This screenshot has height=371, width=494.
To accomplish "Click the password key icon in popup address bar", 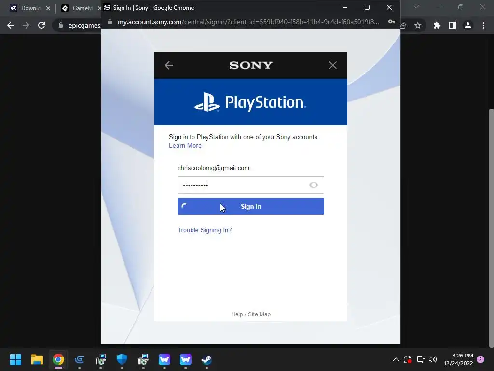I will [x=391, y=22].
